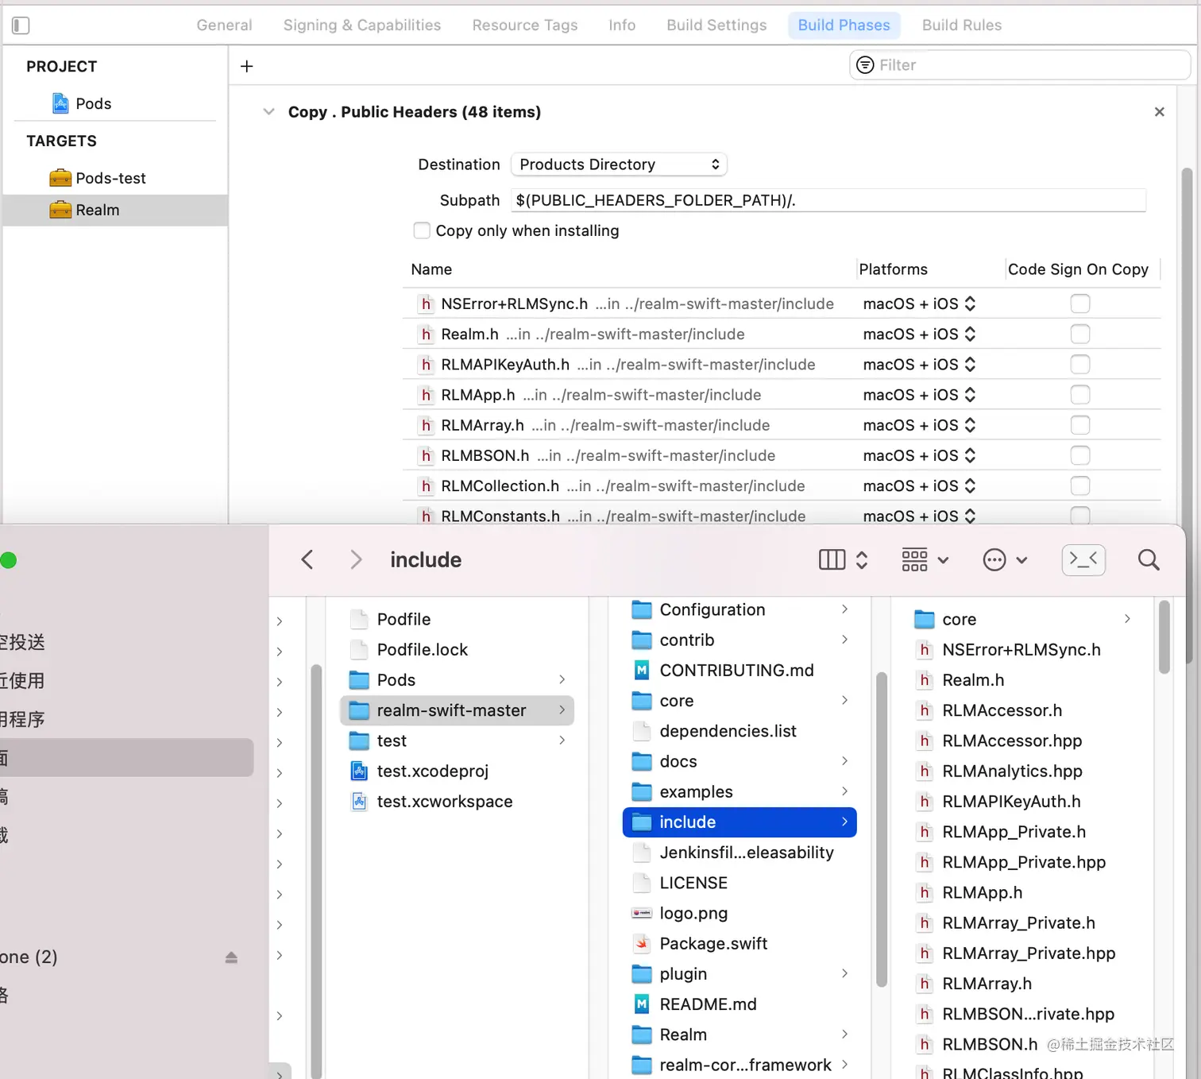Open Finder search
This screenshot has height=1079, width=1201.
pos(1149,559)
